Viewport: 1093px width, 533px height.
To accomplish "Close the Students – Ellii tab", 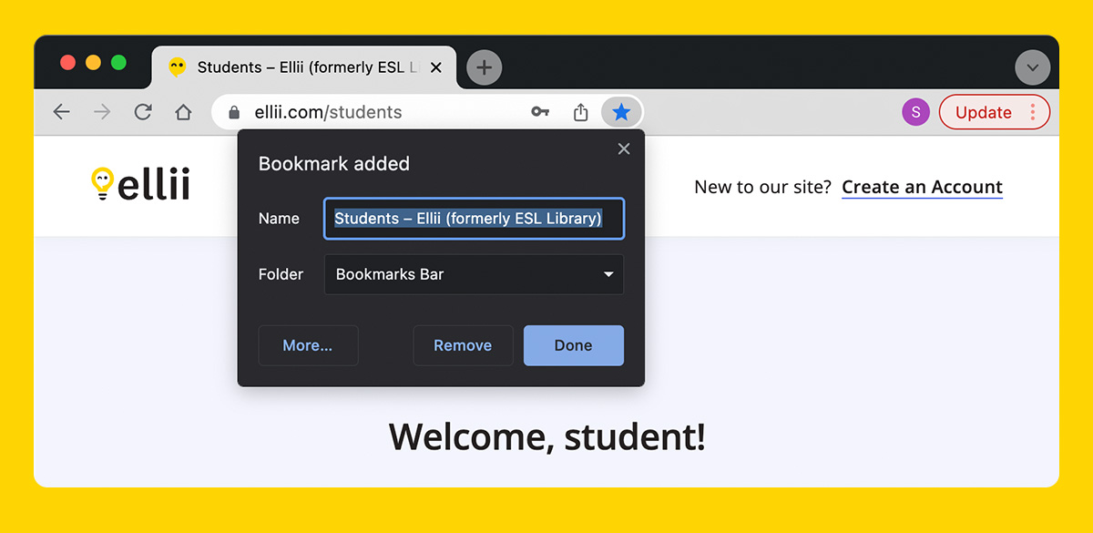I will (436, 67).
